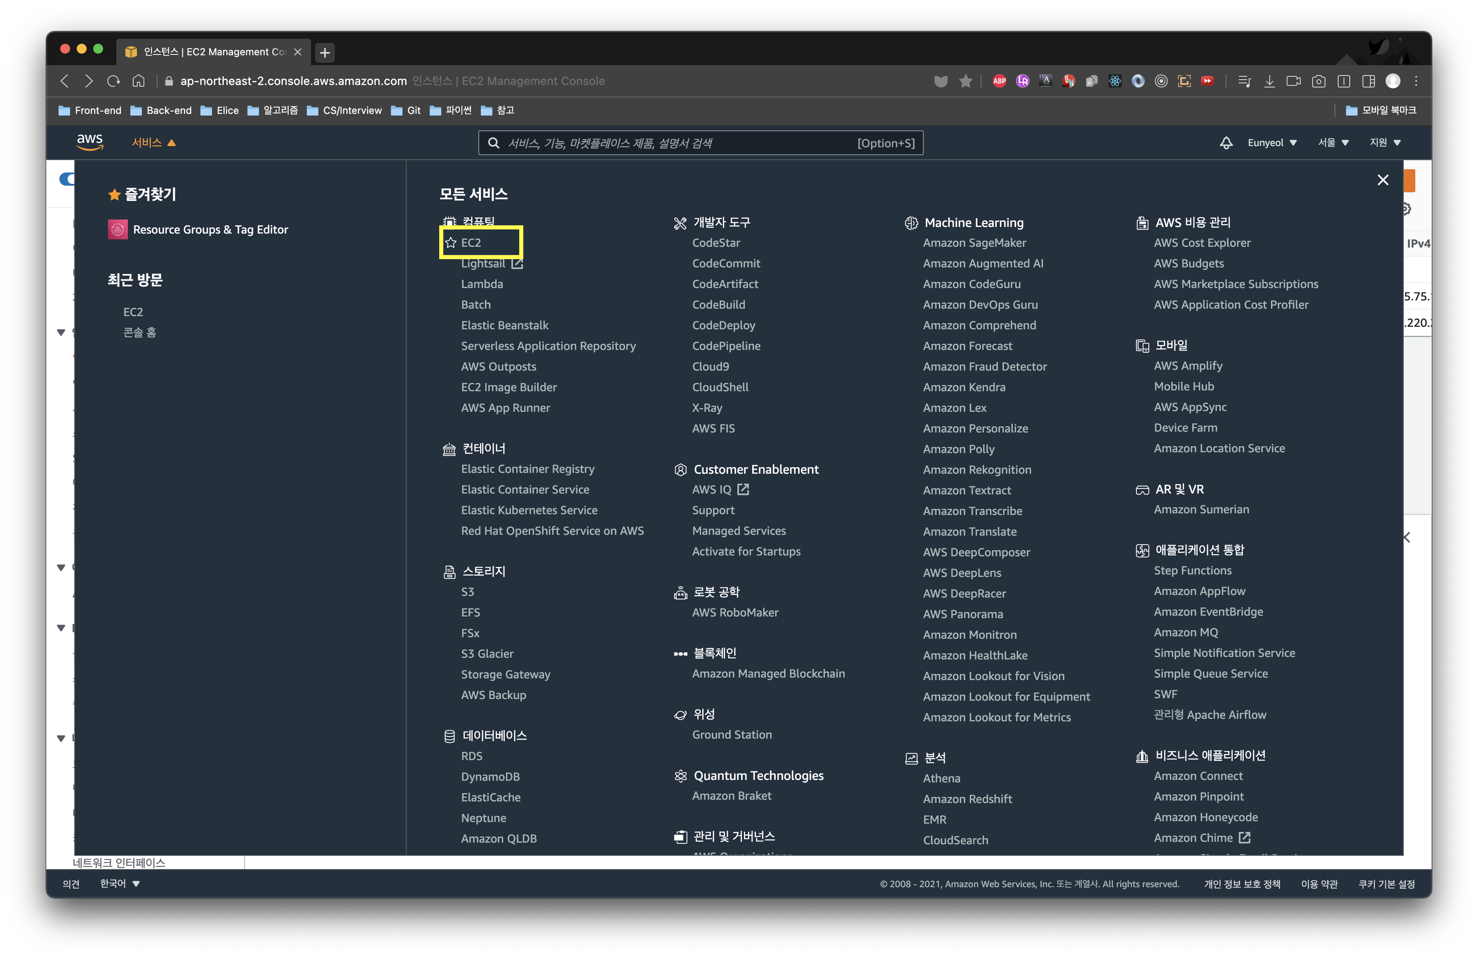Screen dimensions: 1478x959
Task: Open Resource Groups & Tag Editor favorite
Action: 210,229
